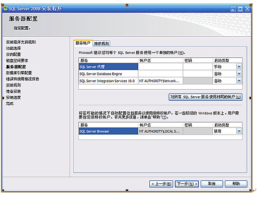Maximize the SQL Server 2008 setup window
The height and width of the screenshot is (198, 257).
tap(240, 9)
